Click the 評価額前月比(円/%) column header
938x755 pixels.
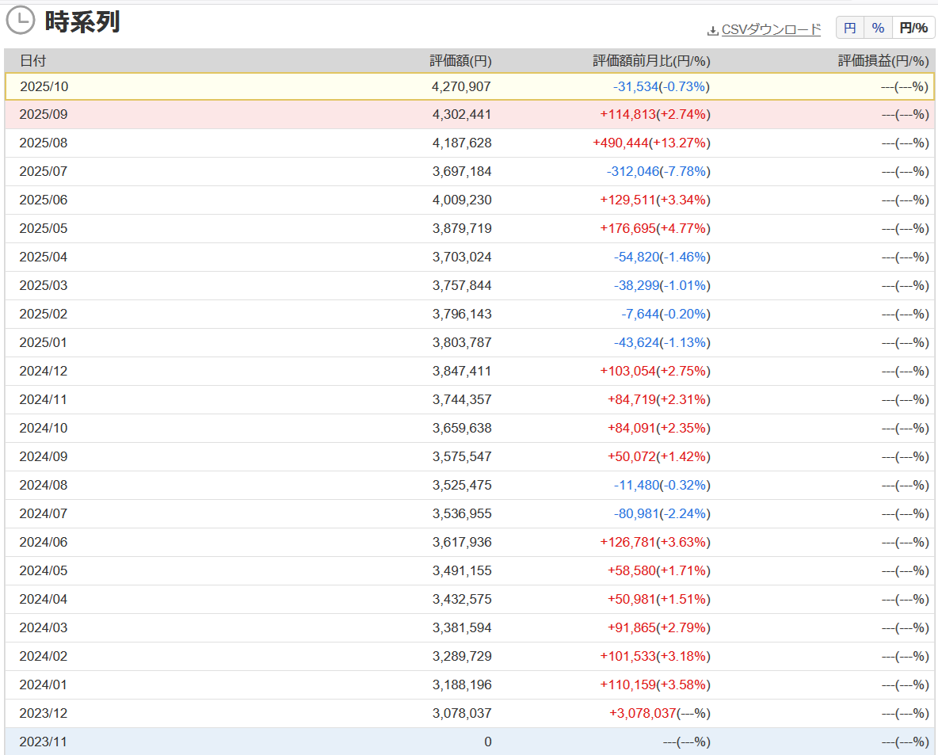click(651, 61)
